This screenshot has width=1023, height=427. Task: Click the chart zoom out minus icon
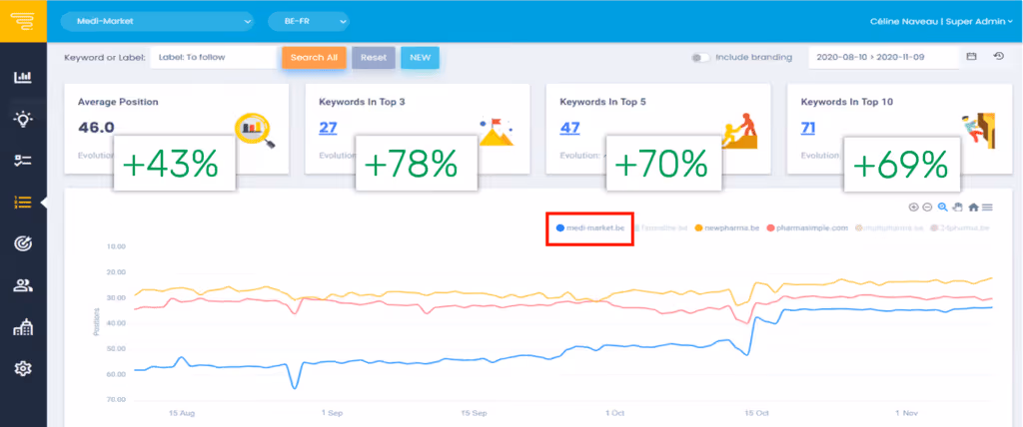[927, 208]
